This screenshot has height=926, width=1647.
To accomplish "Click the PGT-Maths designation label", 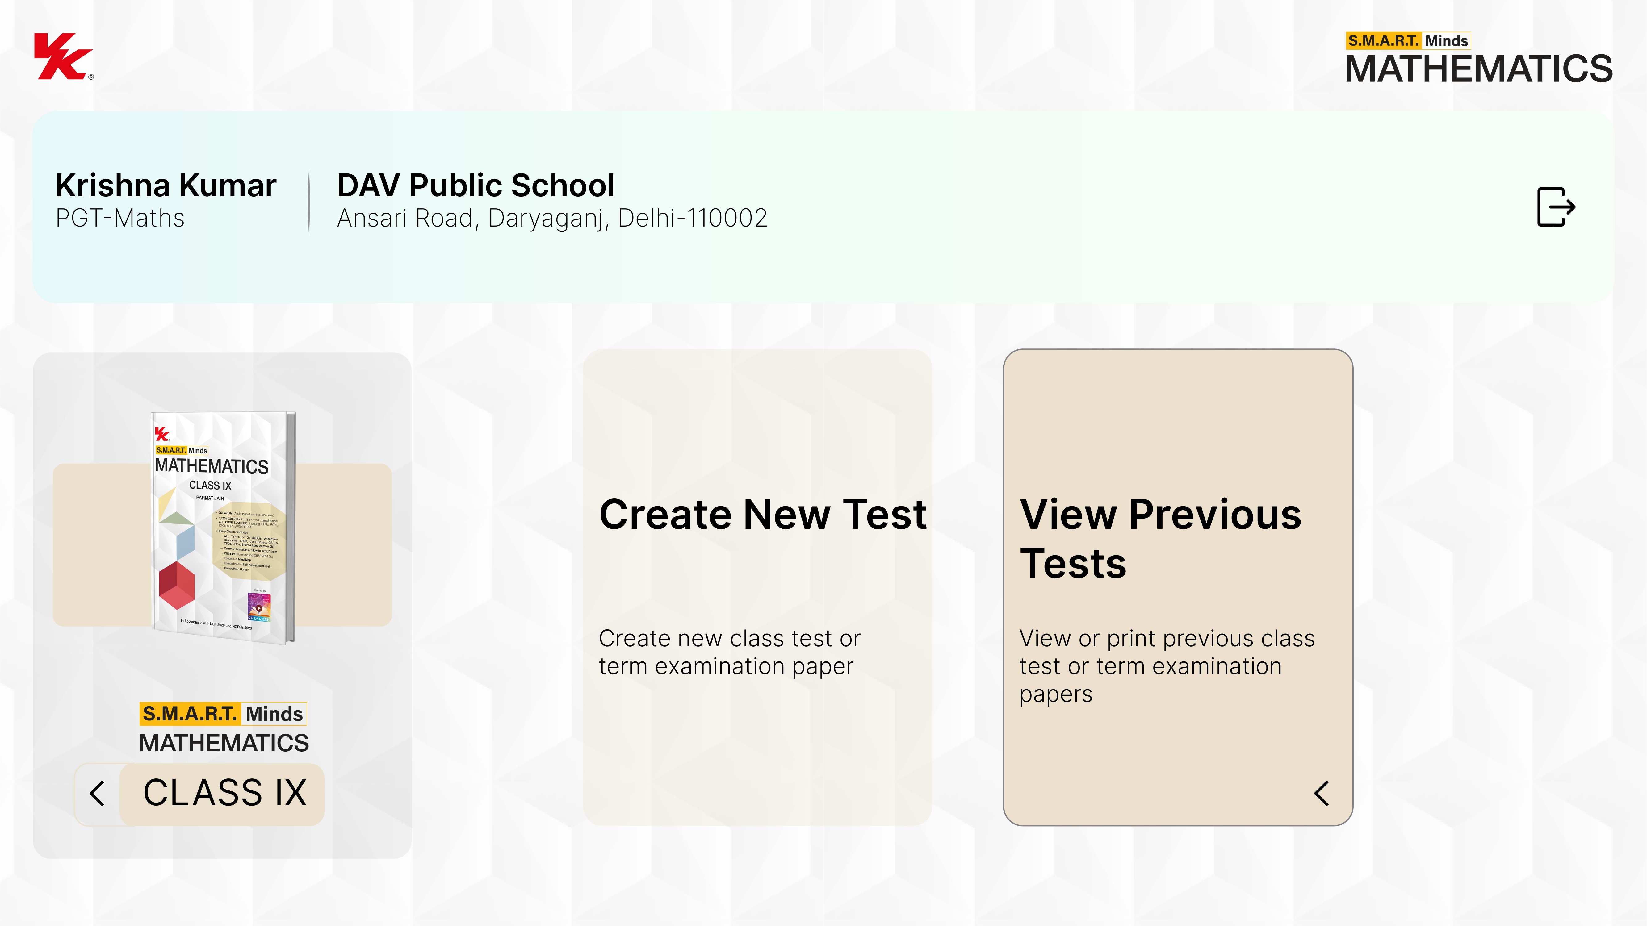I will pyautogui.click(x=119, y=219).
